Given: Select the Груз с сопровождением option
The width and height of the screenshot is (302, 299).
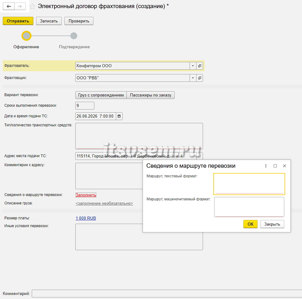Looking at the screenshot, I should (x=101, y=95).
